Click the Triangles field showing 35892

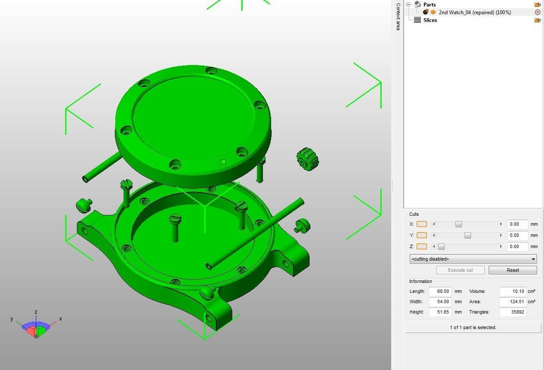[513, 312]
